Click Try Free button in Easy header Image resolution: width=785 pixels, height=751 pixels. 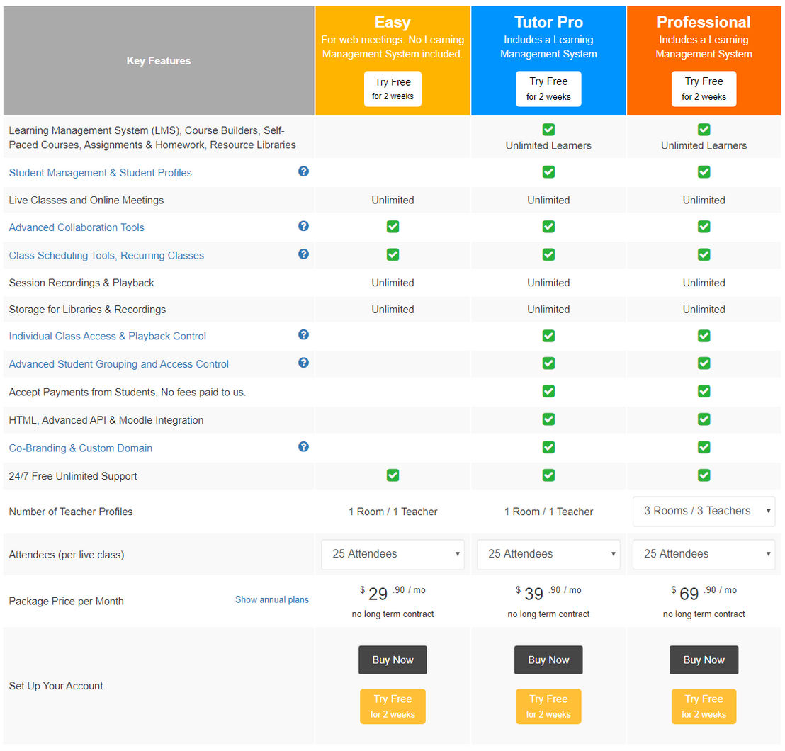(x=393, y=89)
